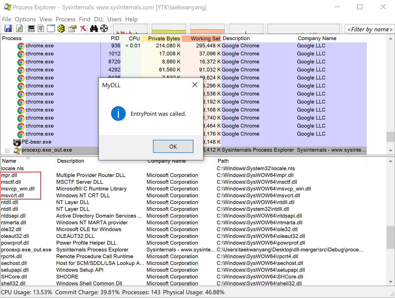The width and height of the screenshot is (395, 298).
Task: Click the Chrome icon for PID 1012
Action: 21,54
